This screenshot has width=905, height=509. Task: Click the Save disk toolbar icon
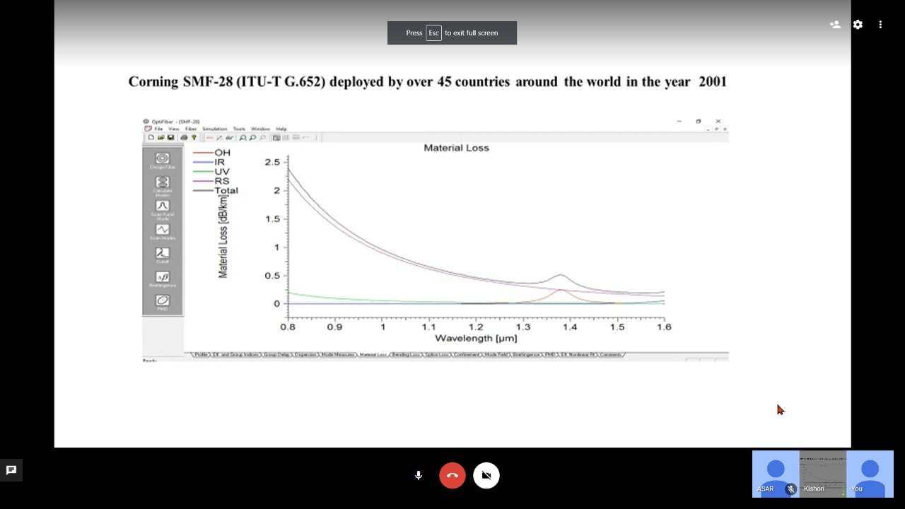170,137
